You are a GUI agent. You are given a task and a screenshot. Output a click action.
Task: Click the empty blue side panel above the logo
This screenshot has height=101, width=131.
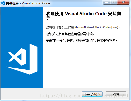coord(21,25)
